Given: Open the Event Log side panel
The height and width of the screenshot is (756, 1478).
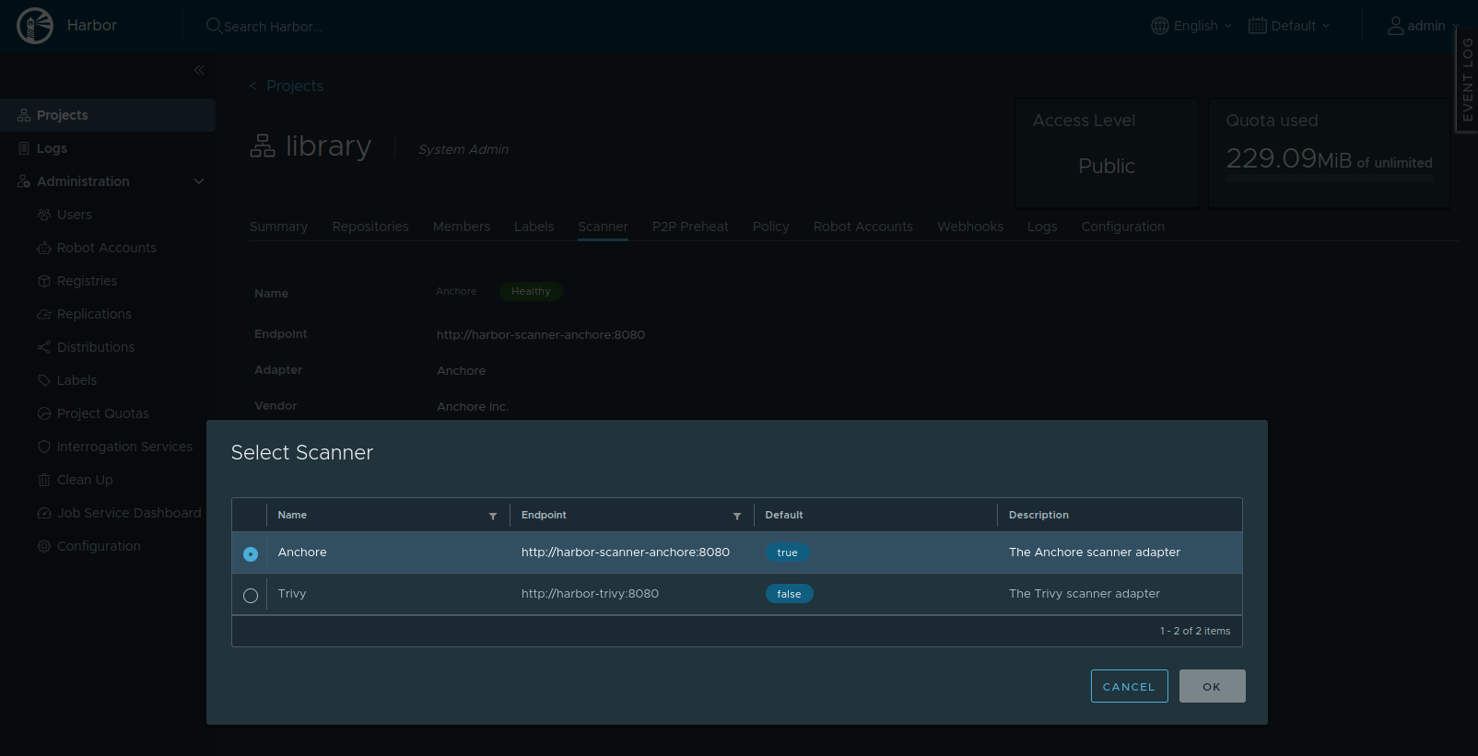Looking at the screenshot, I should 1467,80.
